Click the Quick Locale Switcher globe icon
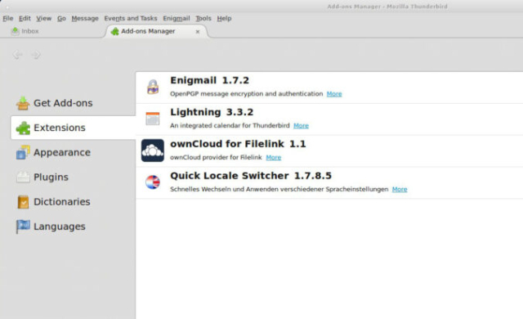523x319 pixels. [153, 182]
